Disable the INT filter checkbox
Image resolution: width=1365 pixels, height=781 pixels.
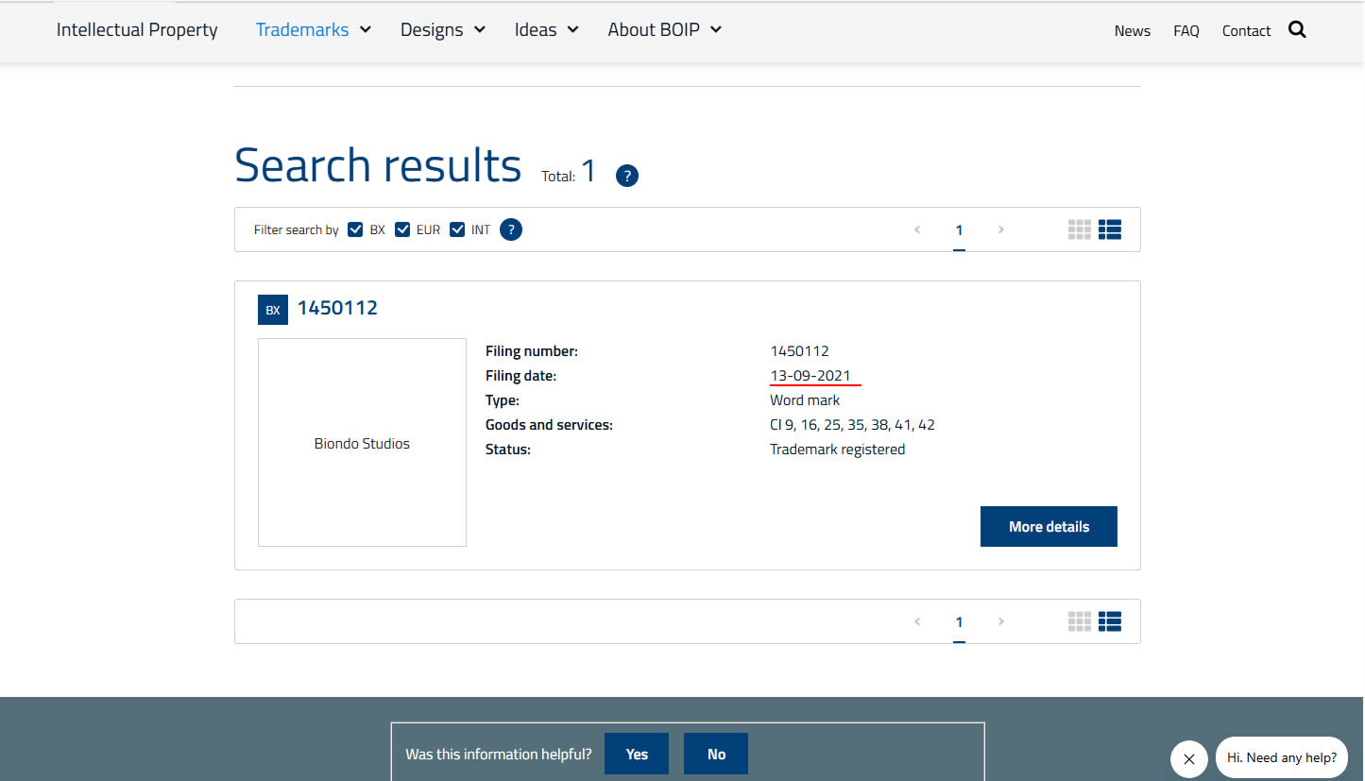point(457,229)
